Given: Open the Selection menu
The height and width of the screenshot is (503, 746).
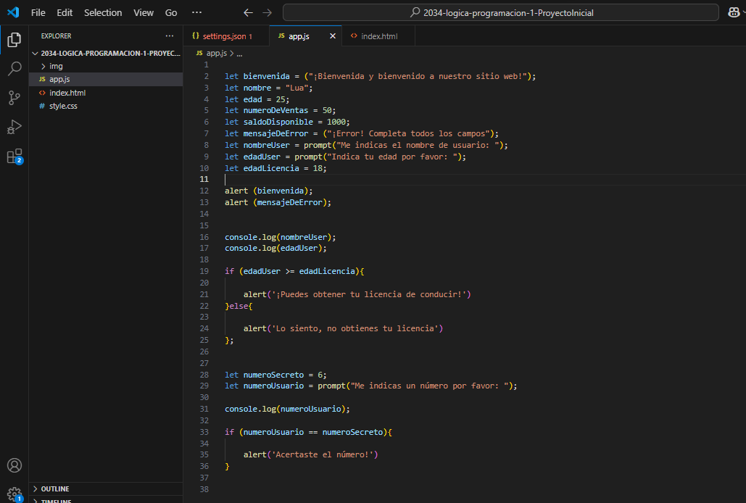Looking at the screenshot, I should pos(103,13).
